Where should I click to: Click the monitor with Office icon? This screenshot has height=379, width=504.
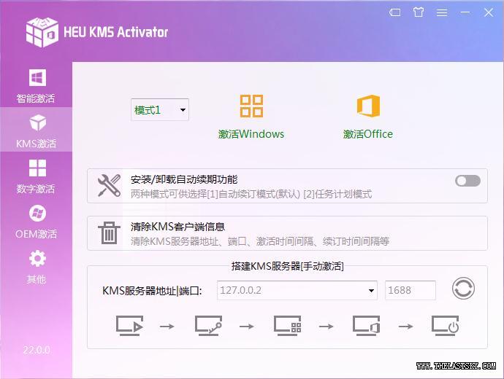(367, 326)
